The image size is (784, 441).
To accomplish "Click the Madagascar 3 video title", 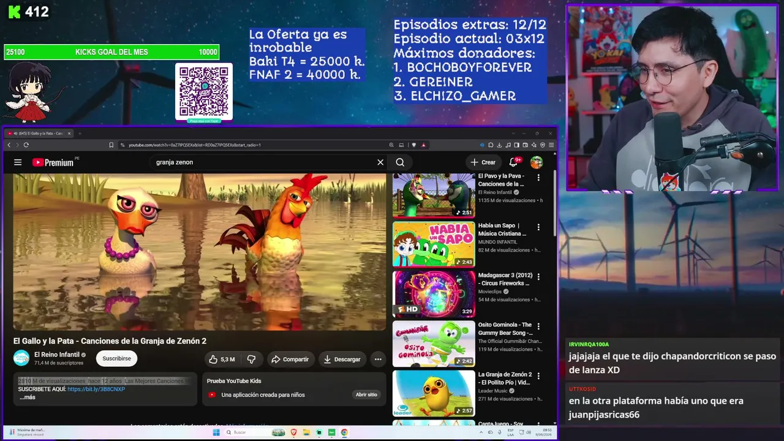I will (505, 279).
